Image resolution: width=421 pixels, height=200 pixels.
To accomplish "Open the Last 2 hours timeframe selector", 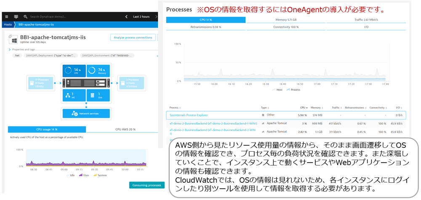I will pyautogui.click(x=141, y=17).
